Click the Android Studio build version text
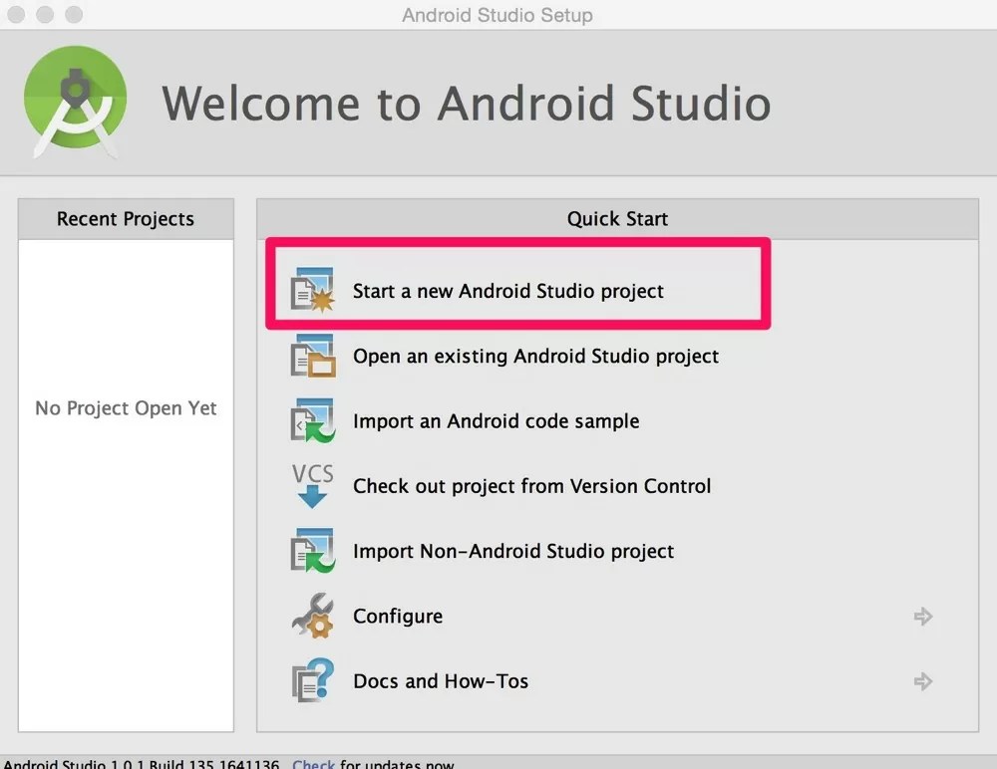997x769 pixels. click(142, 763)
